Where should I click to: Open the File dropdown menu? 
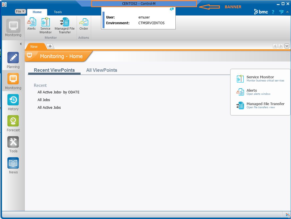pyautogui.click(x=20, y=11)
